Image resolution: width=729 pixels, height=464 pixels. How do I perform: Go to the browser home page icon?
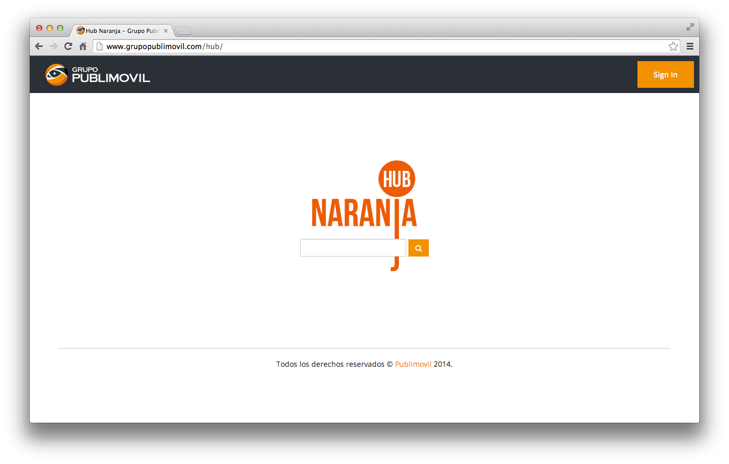pyautogui.click(x=83, y=46)
